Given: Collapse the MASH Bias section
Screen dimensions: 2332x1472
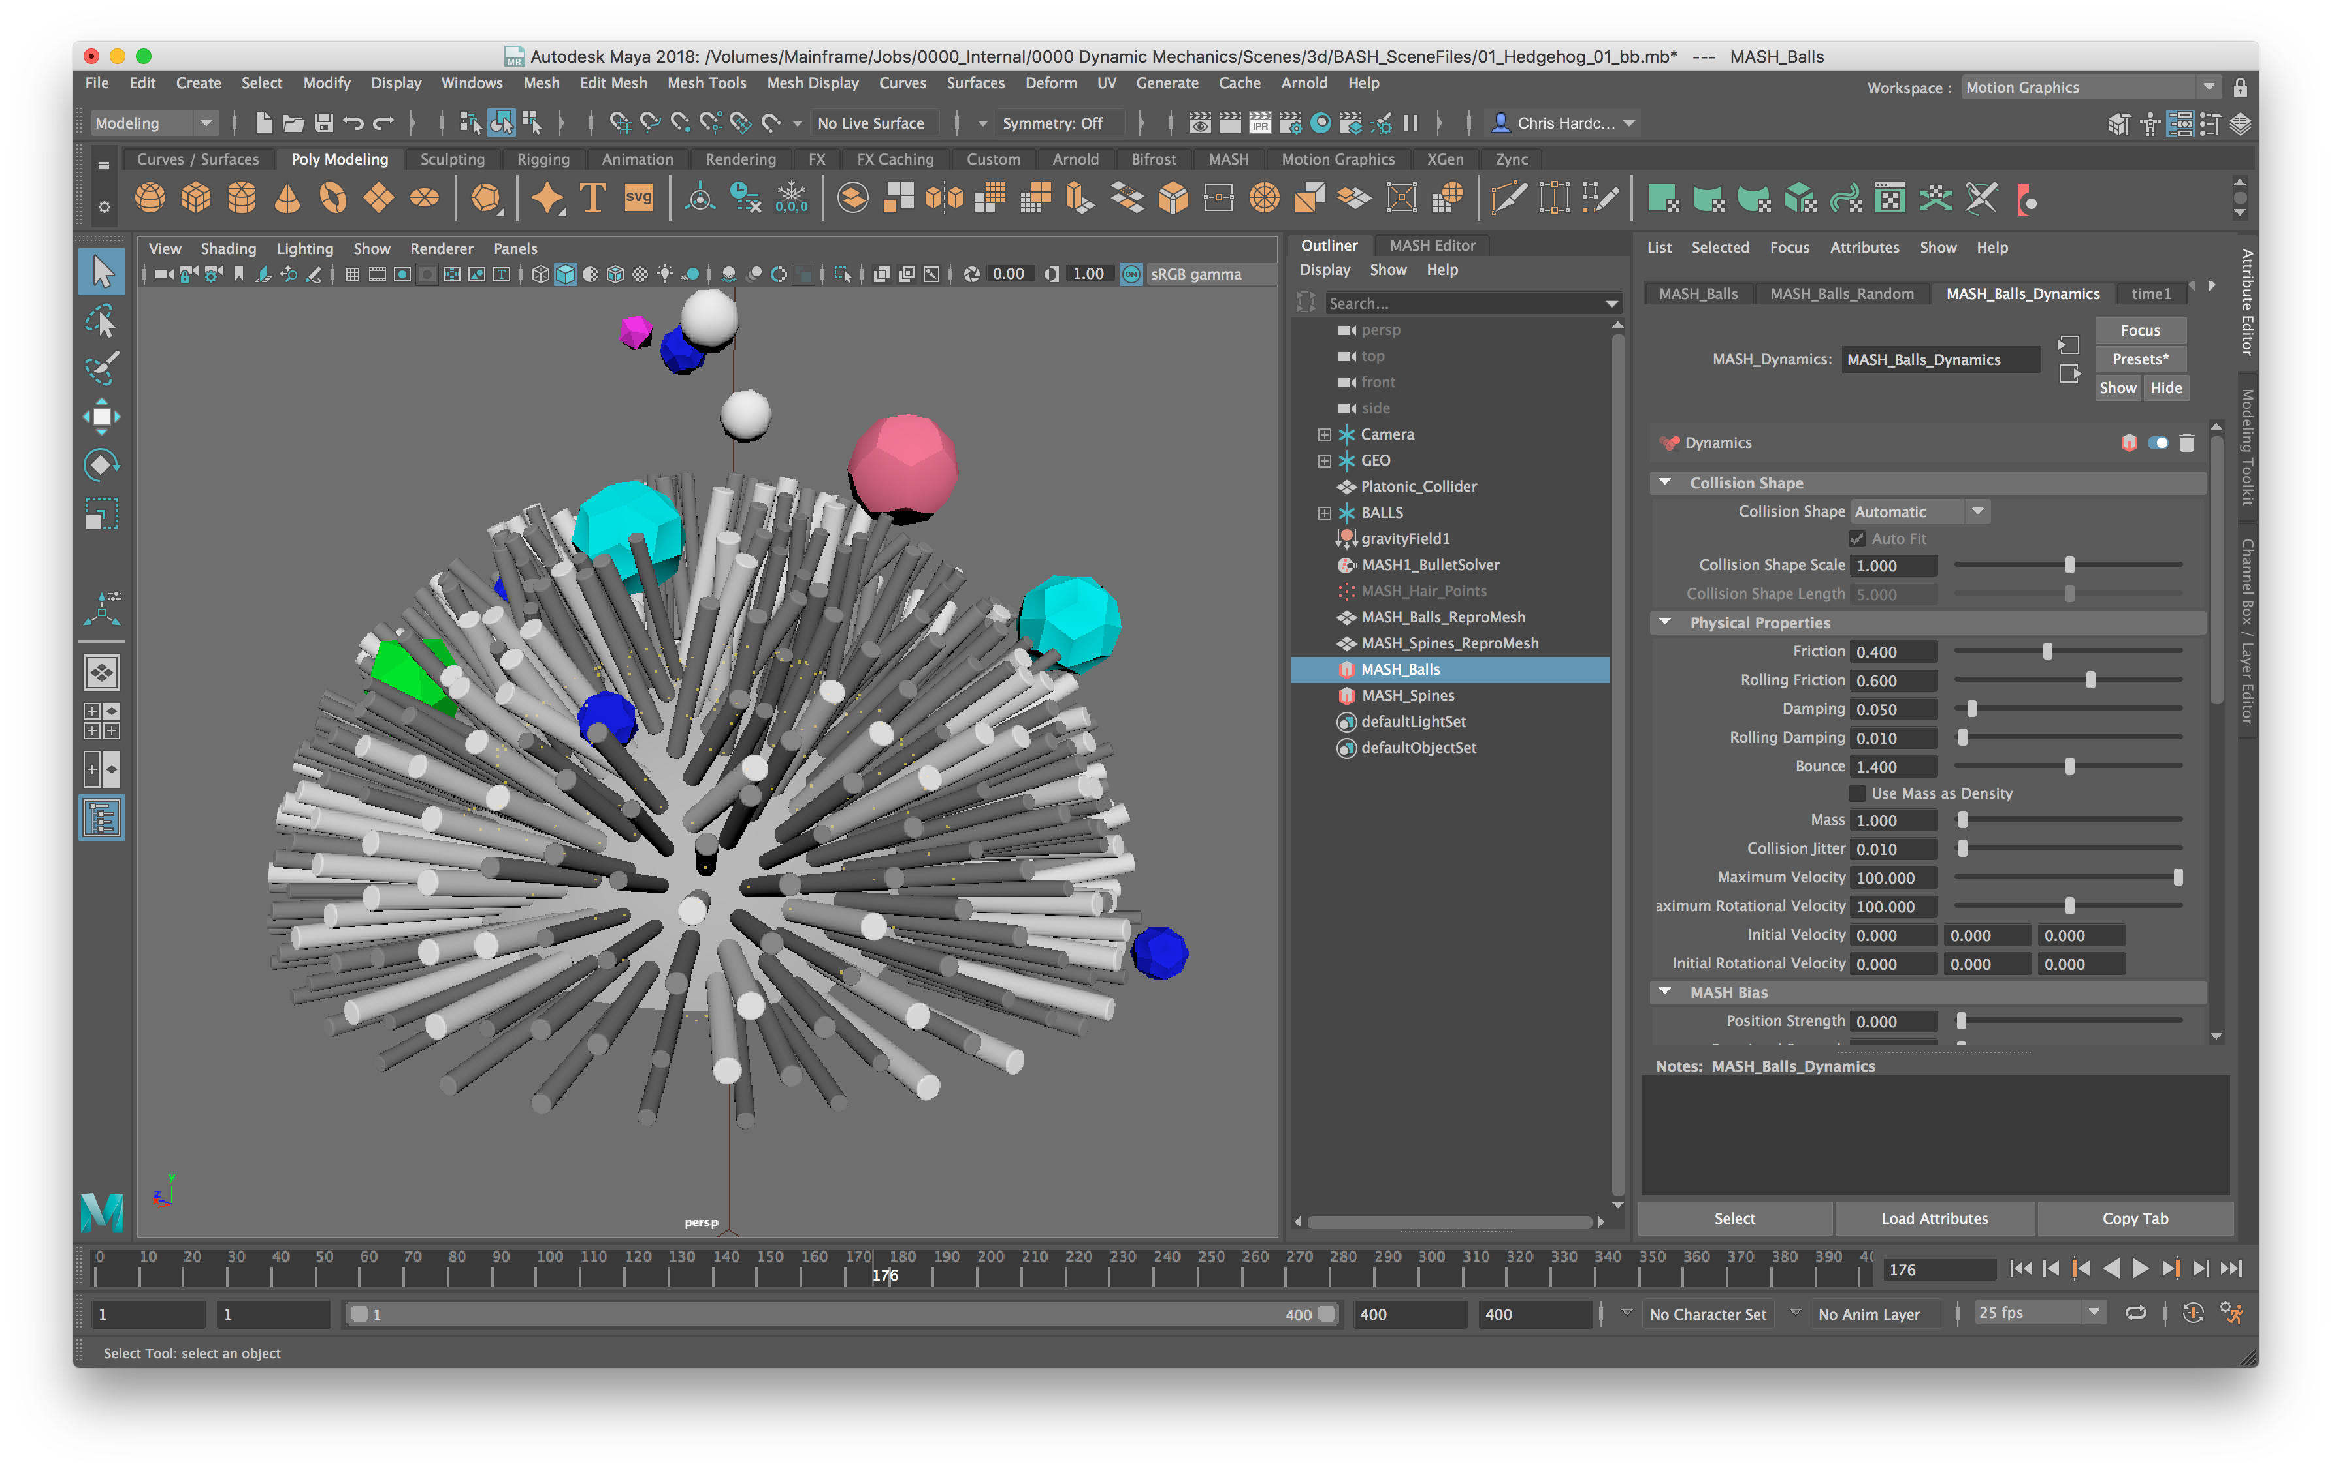Looking at the screenshot, I should point(1664,991).
